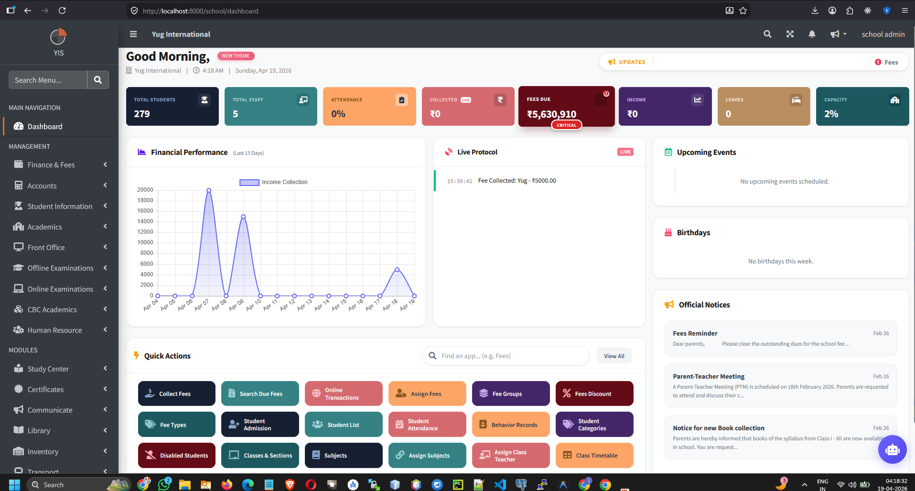Open the Fees alert link in Updates bar
The height and width of the screenshot is (491, 915).
pos(887,62)
